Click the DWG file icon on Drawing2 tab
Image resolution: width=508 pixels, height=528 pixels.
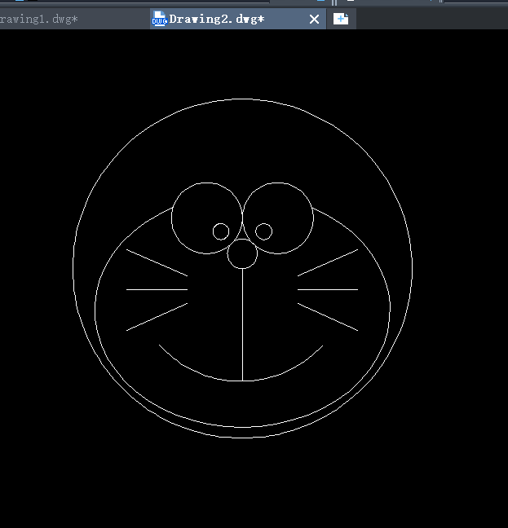pyautogui.click(x=159, y=19)
